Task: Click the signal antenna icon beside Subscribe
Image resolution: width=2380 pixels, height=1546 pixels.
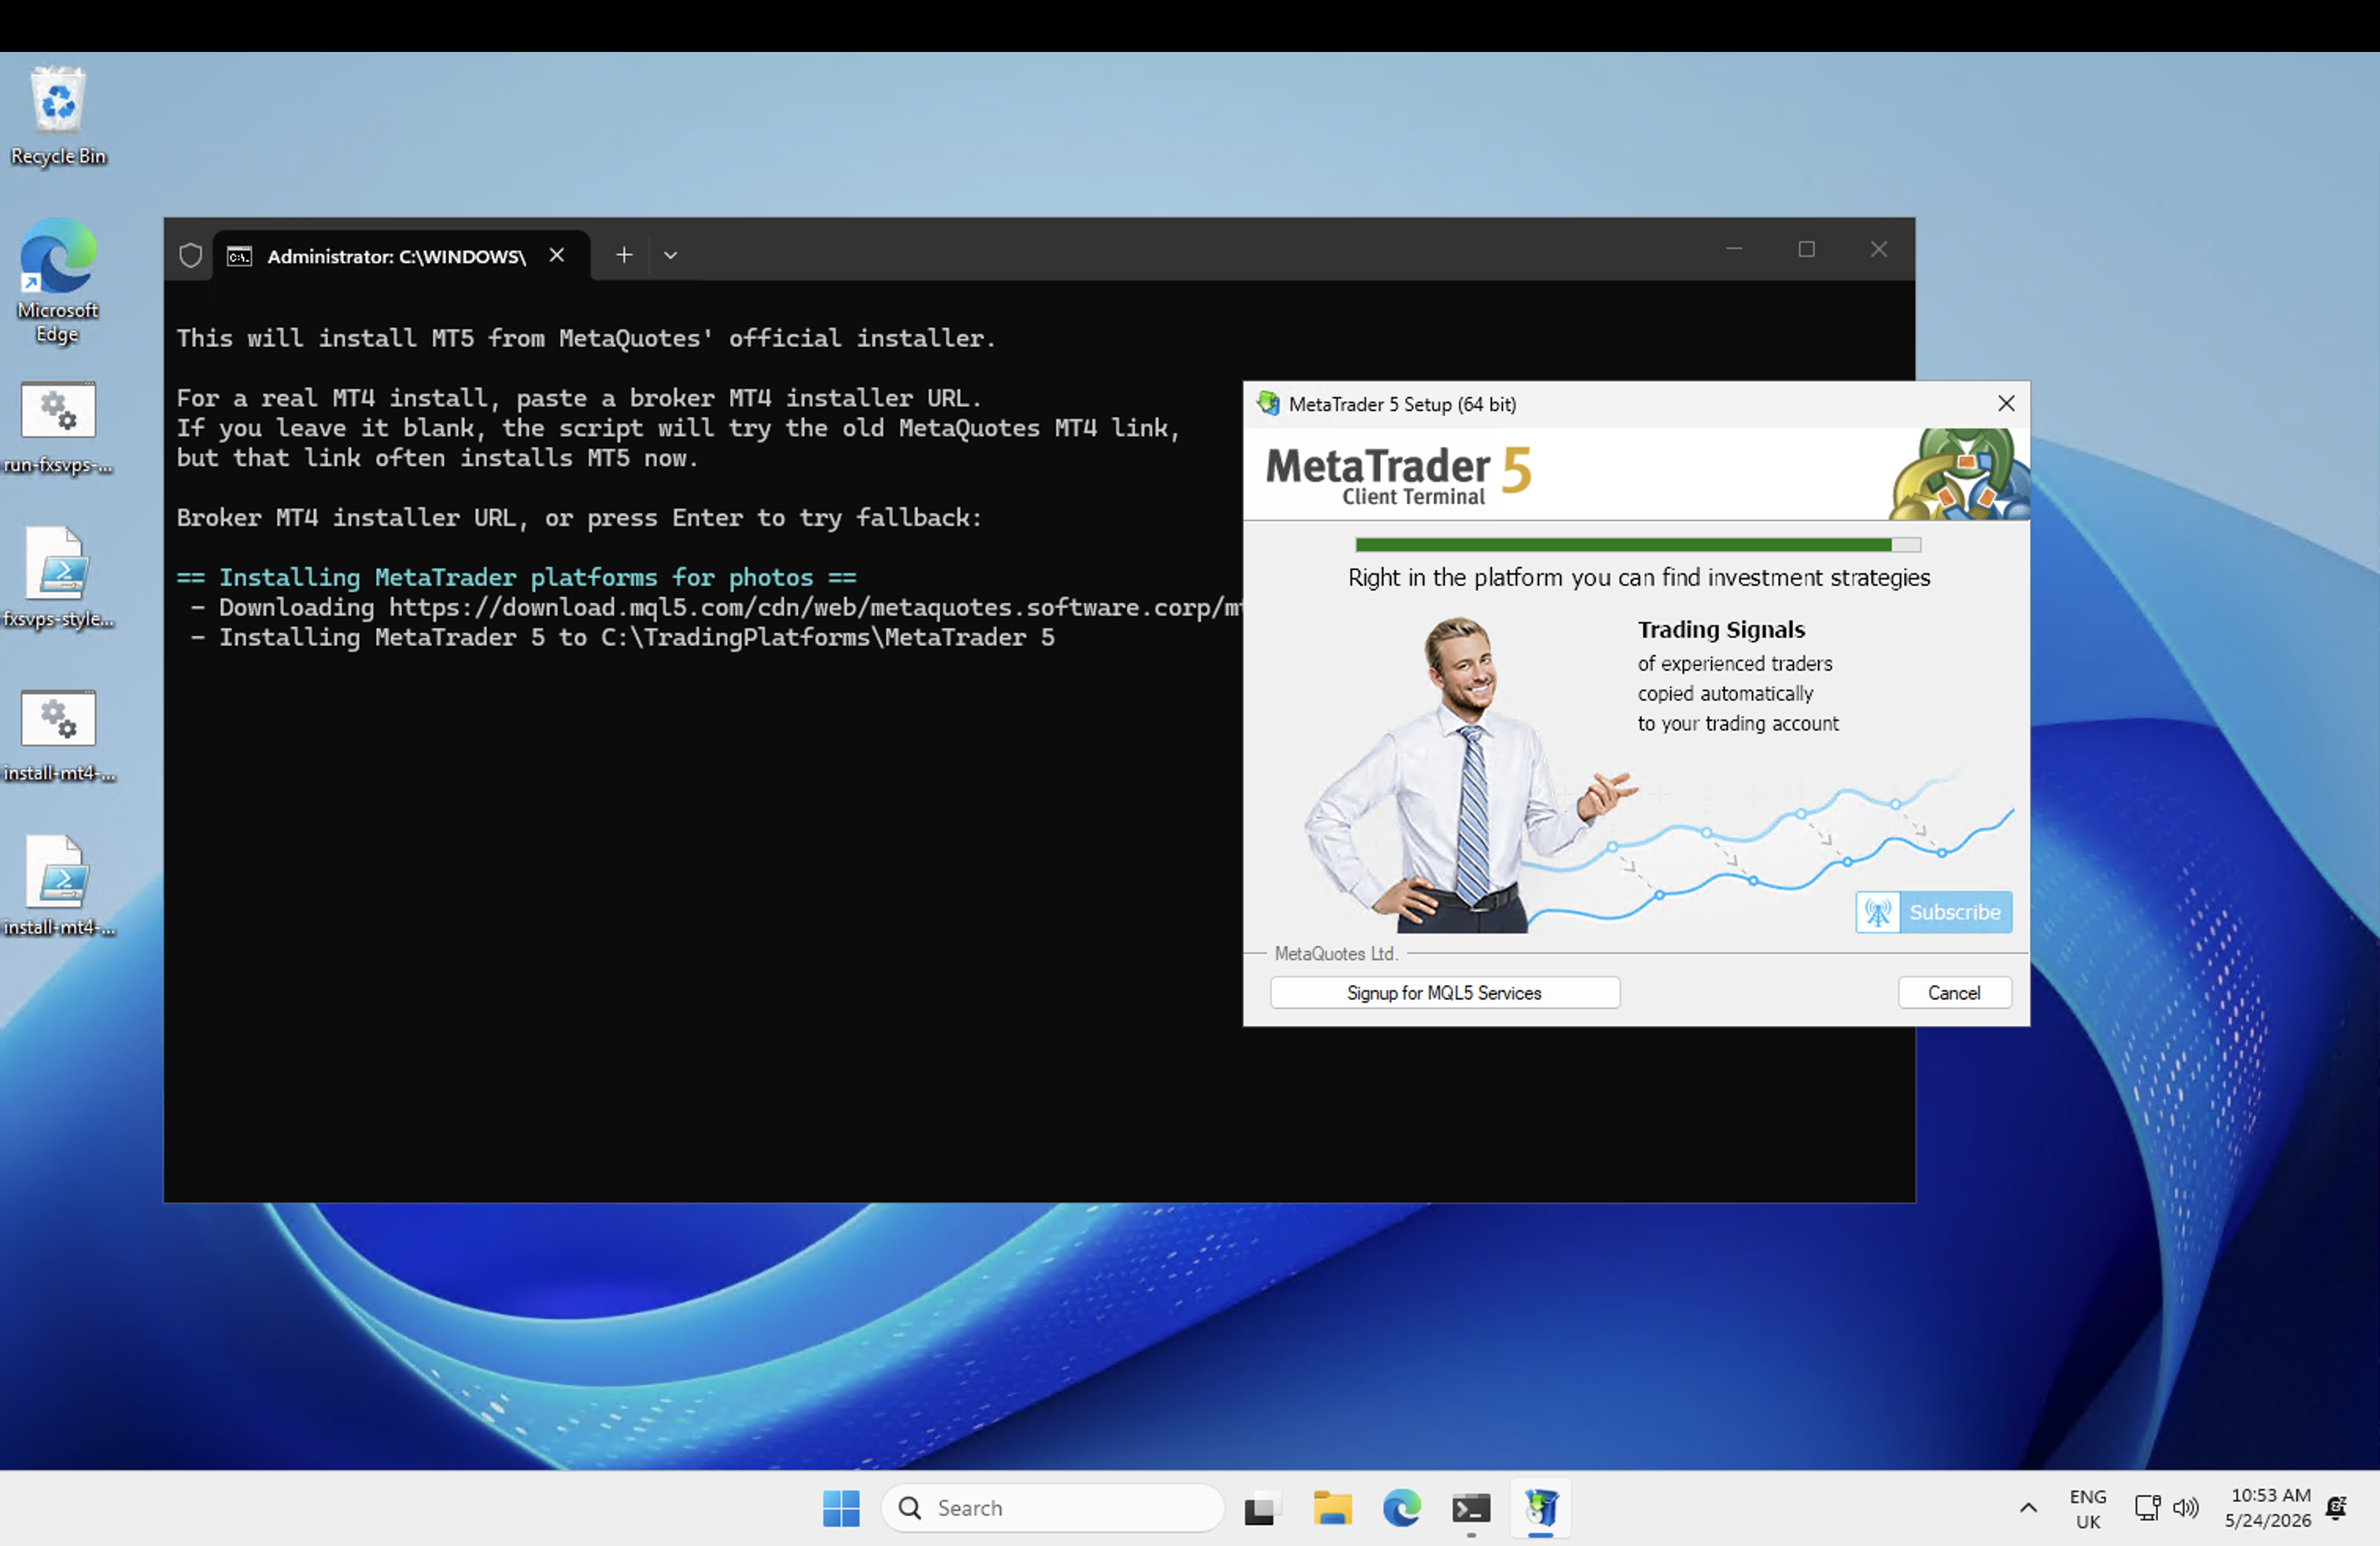Action: tap(1878, 912)
